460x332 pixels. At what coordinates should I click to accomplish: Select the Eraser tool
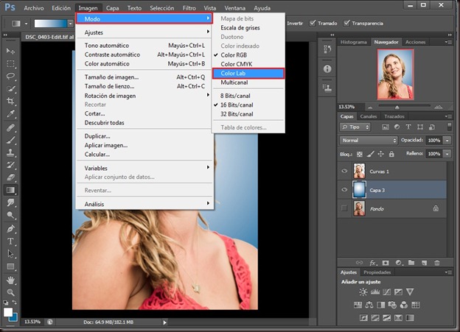coord(10,177)
